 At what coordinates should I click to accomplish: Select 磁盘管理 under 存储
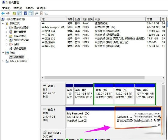(x=17, y=57)
